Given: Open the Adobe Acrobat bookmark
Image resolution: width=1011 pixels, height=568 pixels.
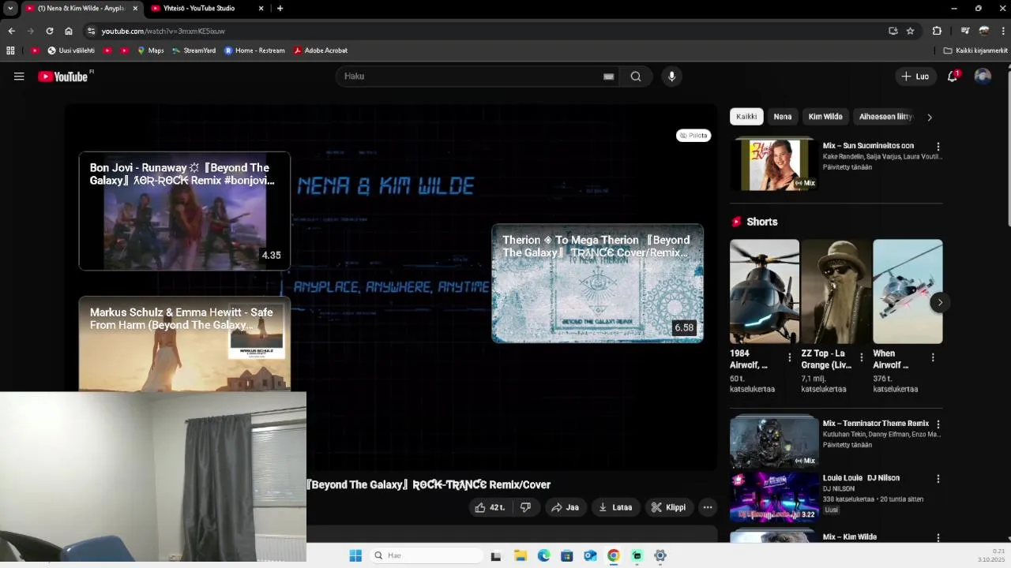Looking at the screenshot, I should click(x=320, y=50).
